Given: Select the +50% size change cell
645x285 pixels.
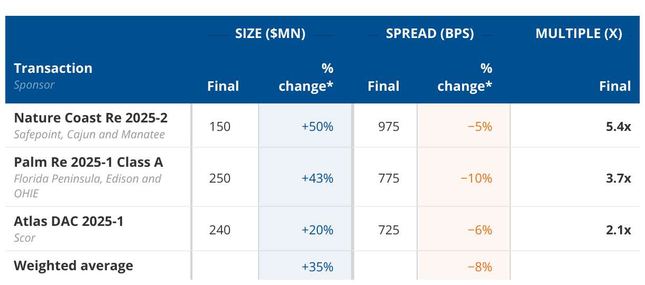Looking at the screenshot, I should 317,127.
